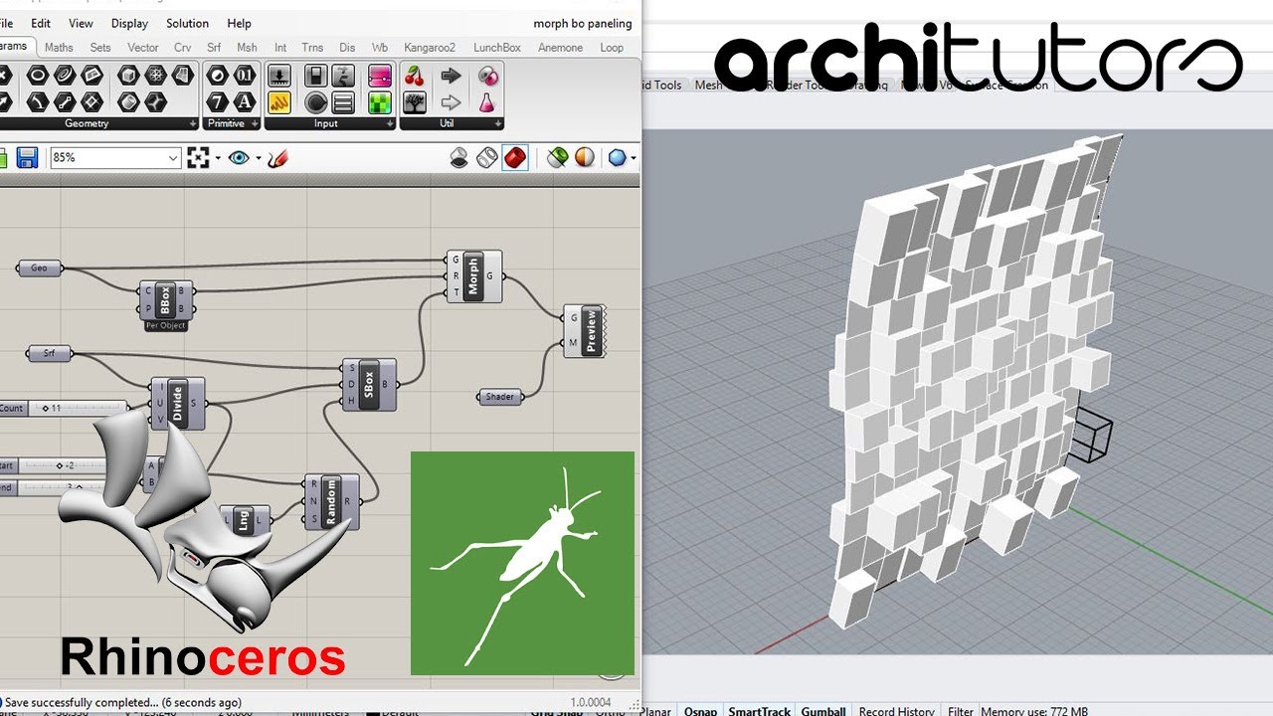Toggle Record History in Rhino status bar
This screenshot has height=716, width=1273.
click(x=896, y=710)
